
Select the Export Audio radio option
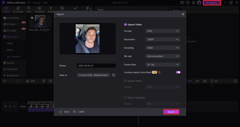click(125, 81)
